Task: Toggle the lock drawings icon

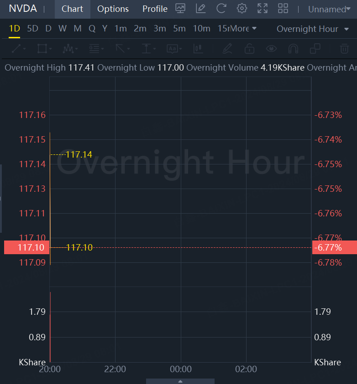Action: coord(249,48)
